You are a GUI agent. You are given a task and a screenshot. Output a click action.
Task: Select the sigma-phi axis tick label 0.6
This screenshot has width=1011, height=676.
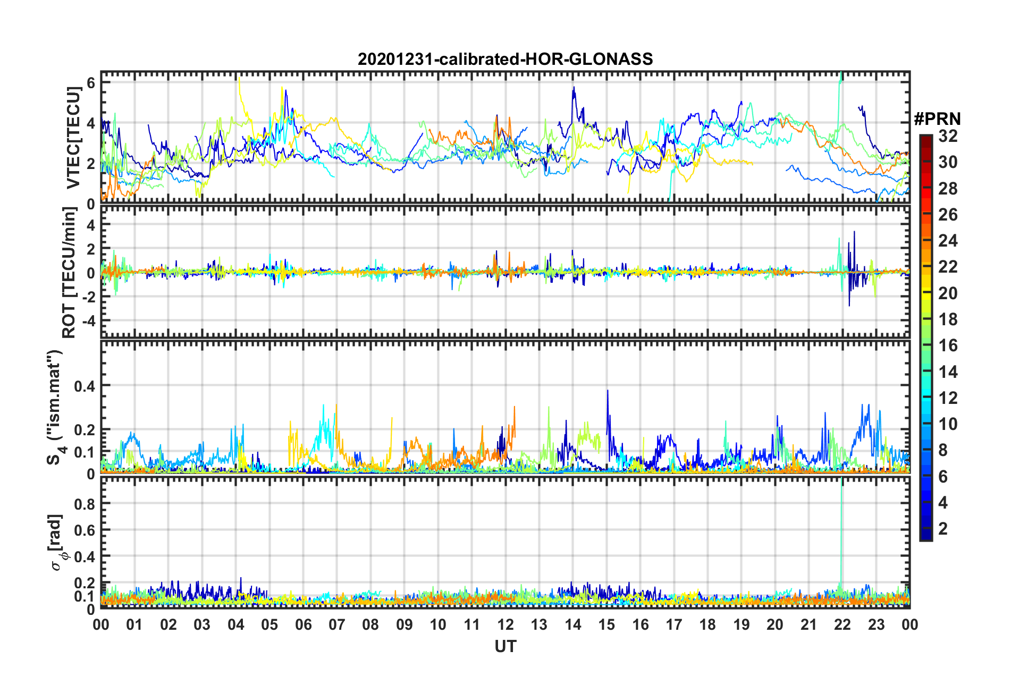(x=85, y=530)
